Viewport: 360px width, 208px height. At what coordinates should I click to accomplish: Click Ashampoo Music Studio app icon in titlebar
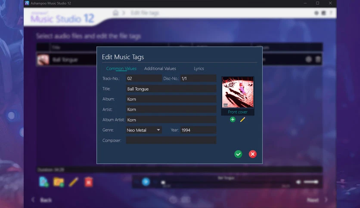(27, 3)
